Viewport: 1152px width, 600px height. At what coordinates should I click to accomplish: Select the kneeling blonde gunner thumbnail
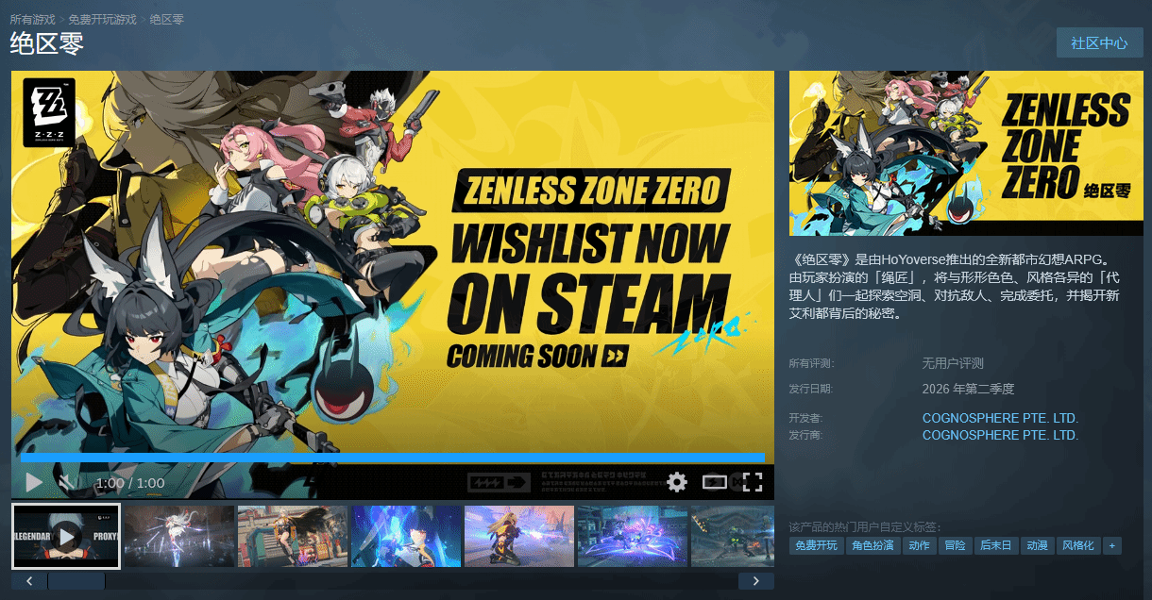(x=519, y=536)
